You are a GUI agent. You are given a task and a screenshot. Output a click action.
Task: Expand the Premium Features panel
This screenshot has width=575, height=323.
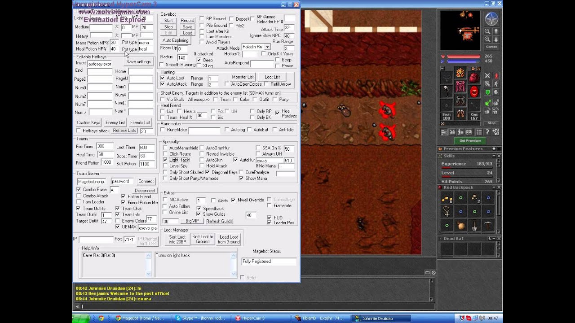[x=494, y=149]
